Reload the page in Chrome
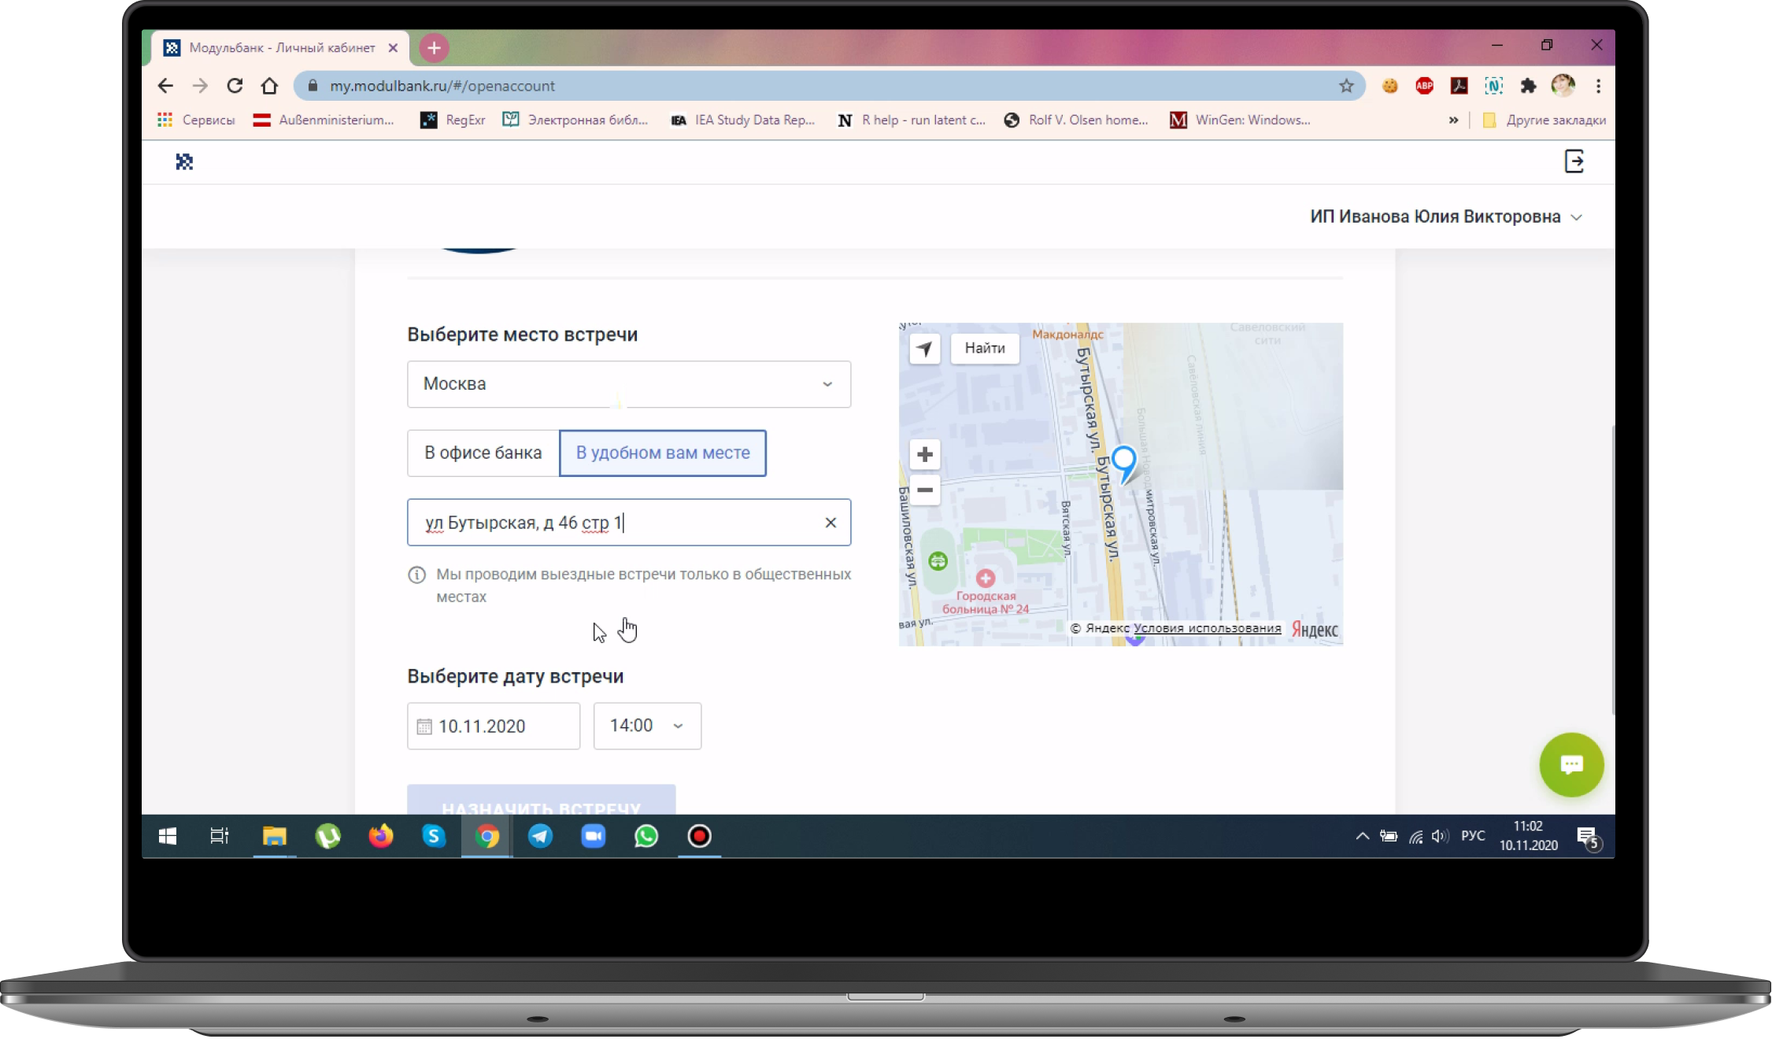Image resolution: width=1772 pixels, height=1039 pixels. [x=235, y=86]
